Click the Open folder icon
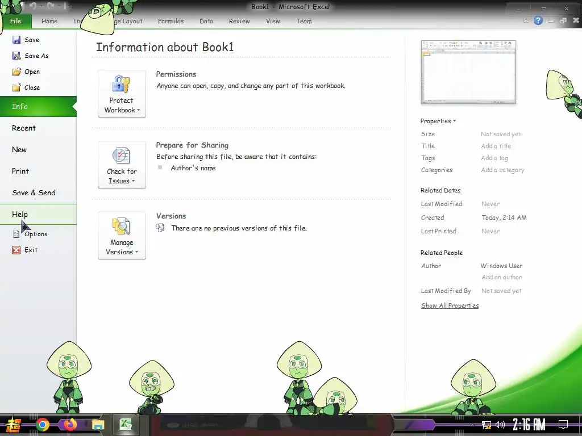This screenshot has width=582, height=436. (x=16, y=72)
